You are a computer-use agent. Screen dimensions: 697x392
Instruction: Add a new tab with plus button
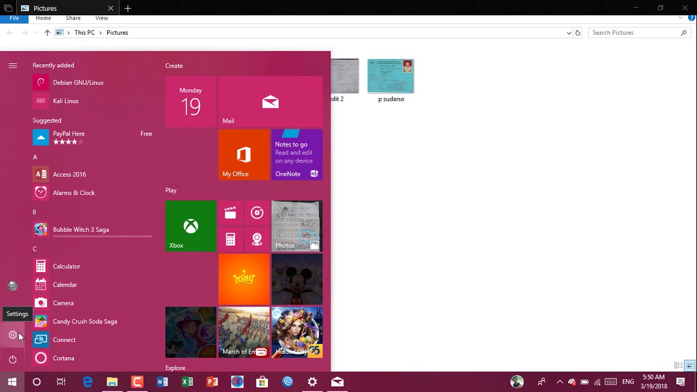(x=128, y=8)
